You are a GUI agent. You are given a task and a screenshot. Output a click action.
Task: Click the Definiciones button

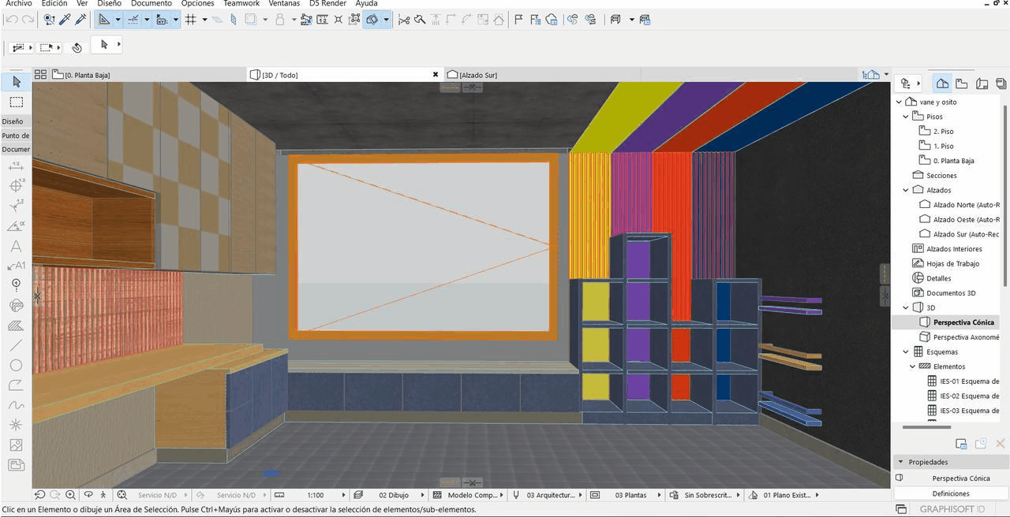(x=950, y=493)
